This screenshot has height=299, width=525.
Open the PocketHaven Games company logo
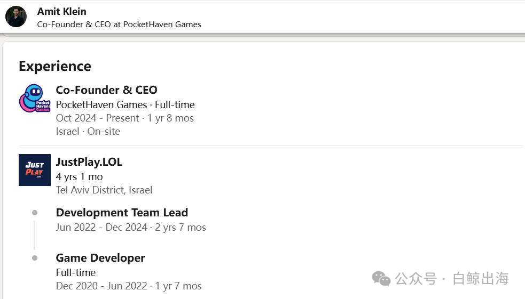(x=35, y=98)
